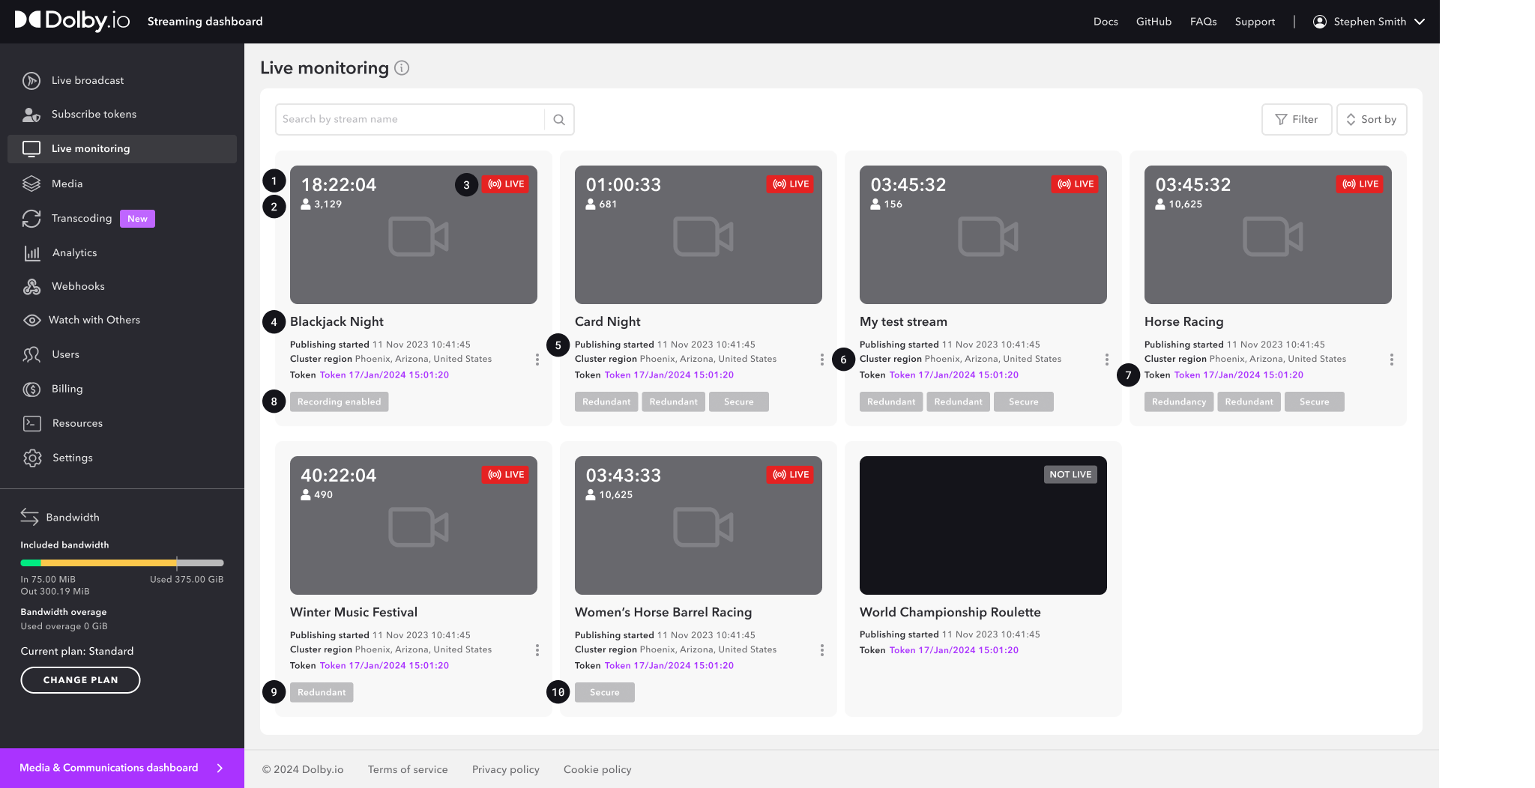Click the search magnifier icon
The width and height of the screenshot is (1535, 788).
point(559,120)
